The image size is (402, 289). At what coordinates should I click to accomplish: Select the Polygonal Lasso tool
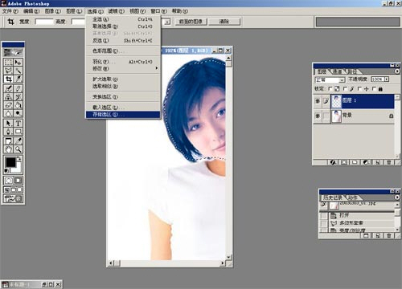(8, 71)
